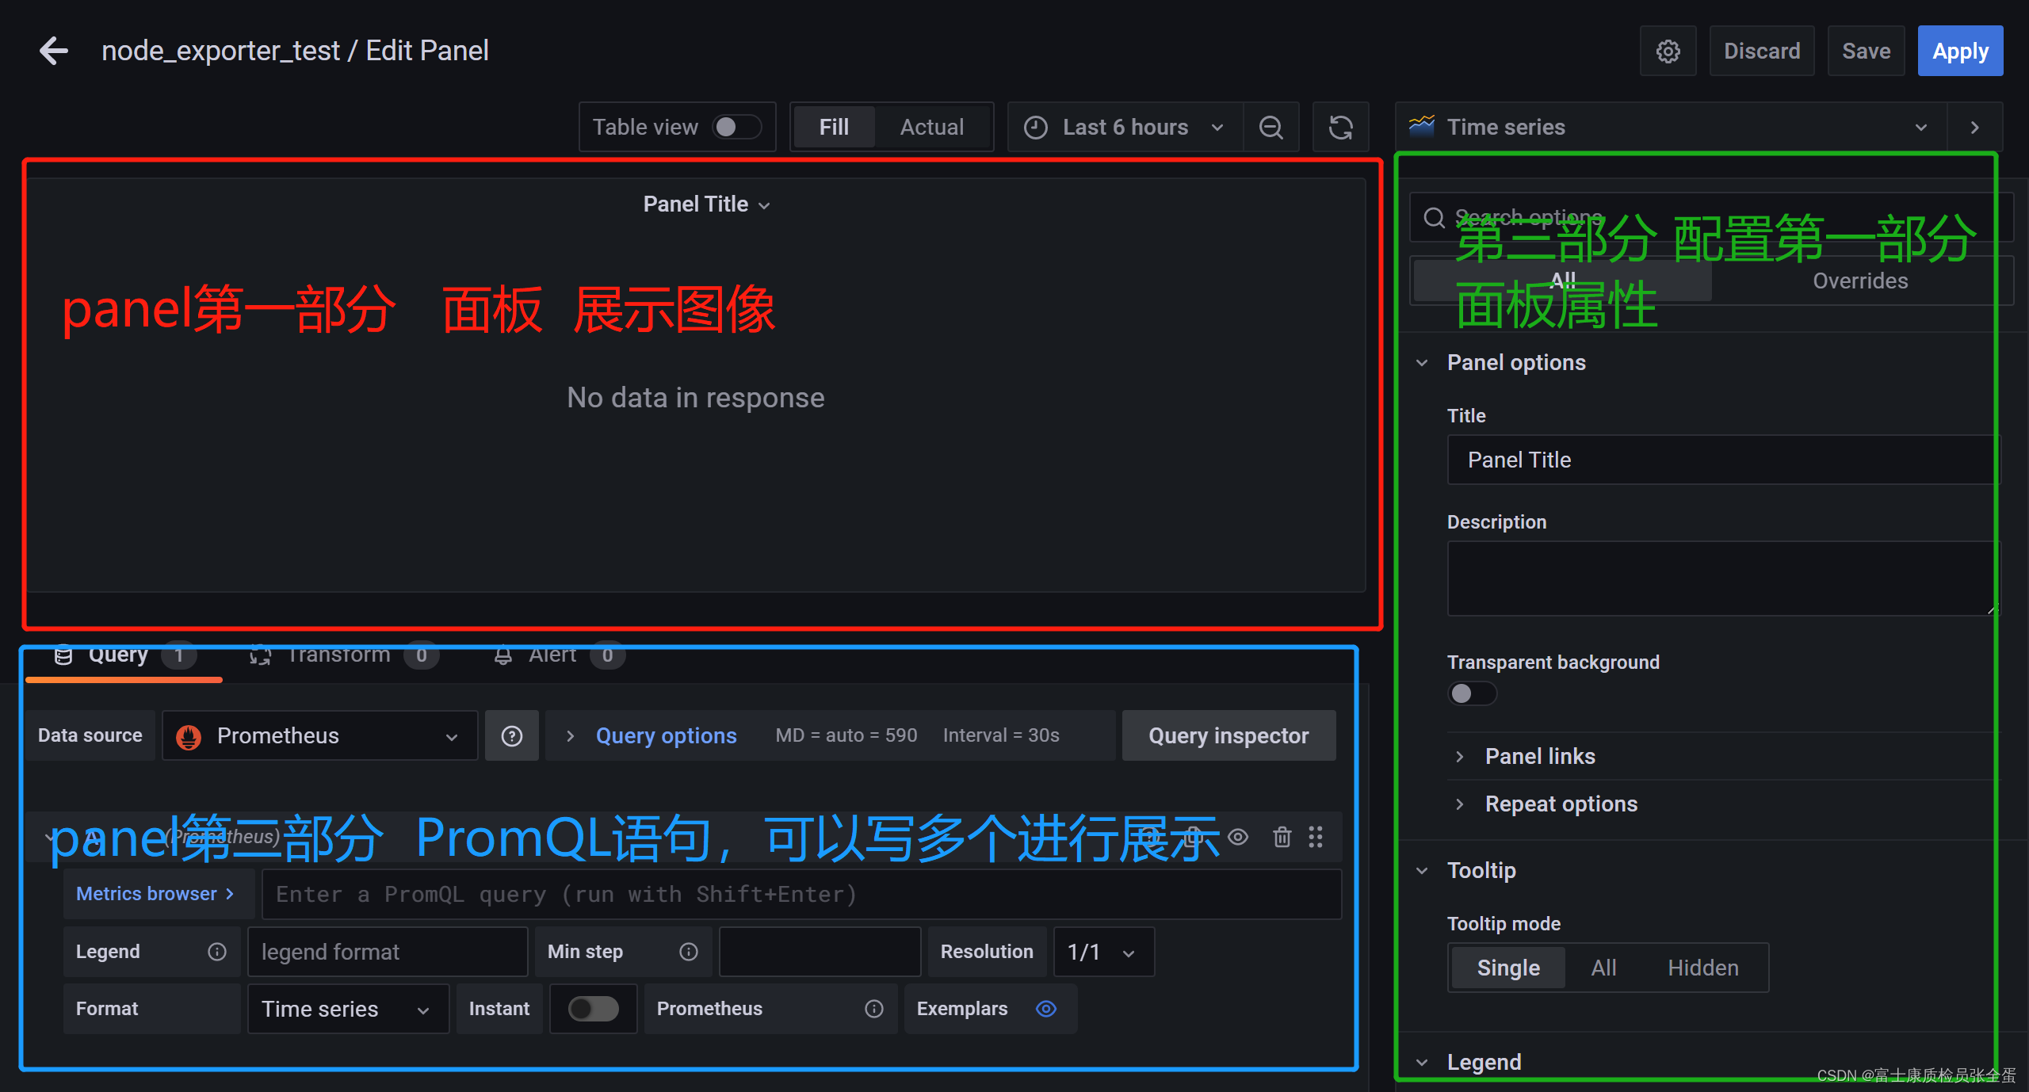Toggle the Instant query switch
This screenshot has width=2029, height=1092.
593,1008
